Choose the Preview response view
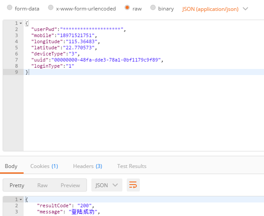The image size is (264, 216). point(70,185)
